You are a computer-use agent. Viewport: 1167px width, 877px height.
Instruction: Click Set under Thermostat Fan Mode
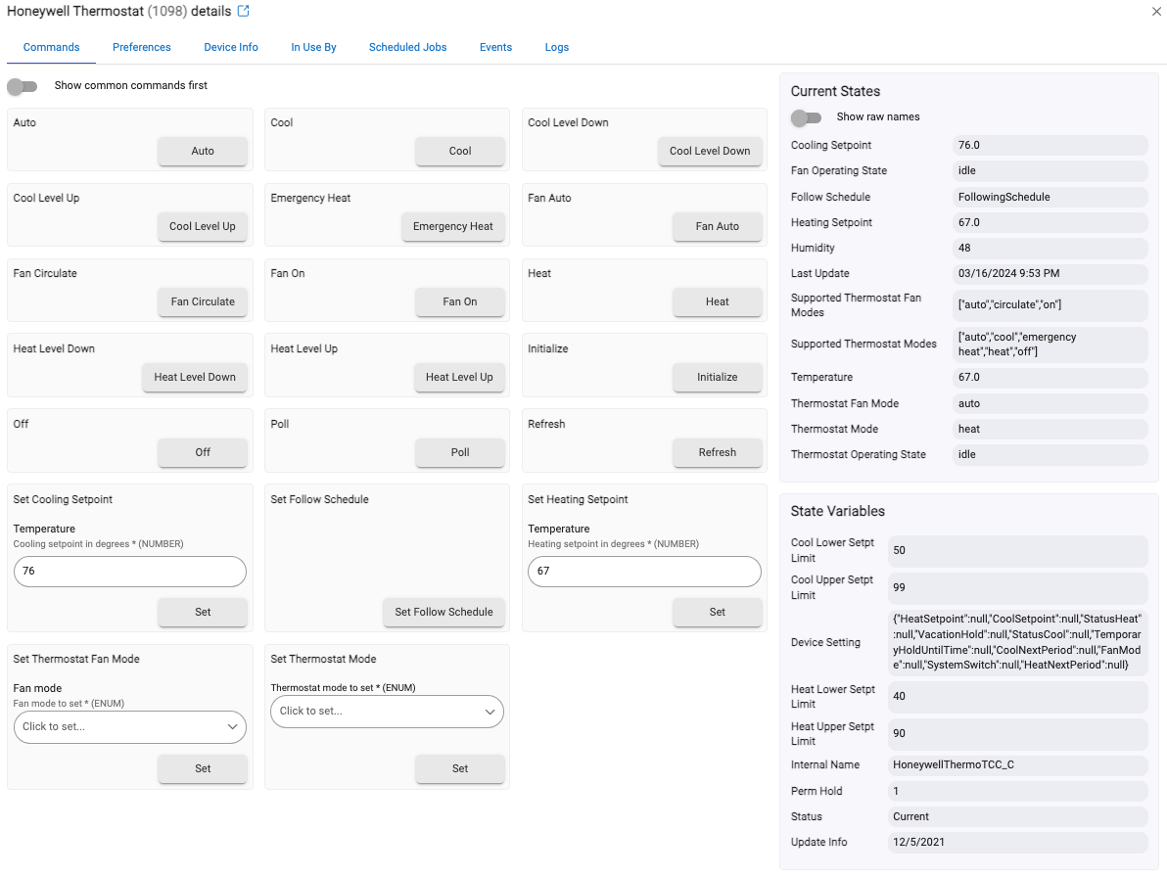tap(203, 768)
